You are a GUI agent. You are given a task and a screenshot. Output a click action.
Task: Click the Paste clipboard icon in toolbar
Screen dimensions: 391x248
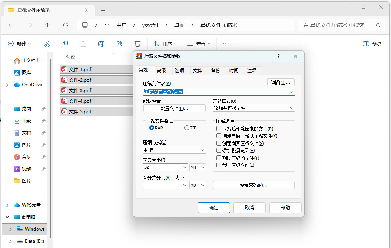coord(83,44)
